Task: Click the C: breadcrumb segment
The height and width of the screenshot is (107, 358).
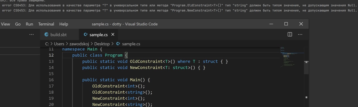Action: (47, 44)
